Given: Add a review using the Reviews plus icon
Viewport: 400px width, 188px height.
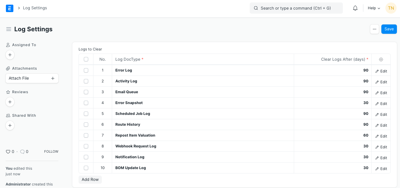Looking at the screenshot, I should 10,102.
